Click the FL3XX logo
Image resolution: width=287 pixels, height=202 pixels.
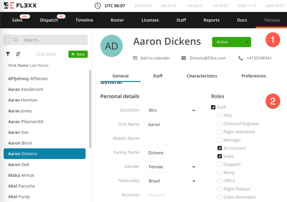[x=20, y=5]
